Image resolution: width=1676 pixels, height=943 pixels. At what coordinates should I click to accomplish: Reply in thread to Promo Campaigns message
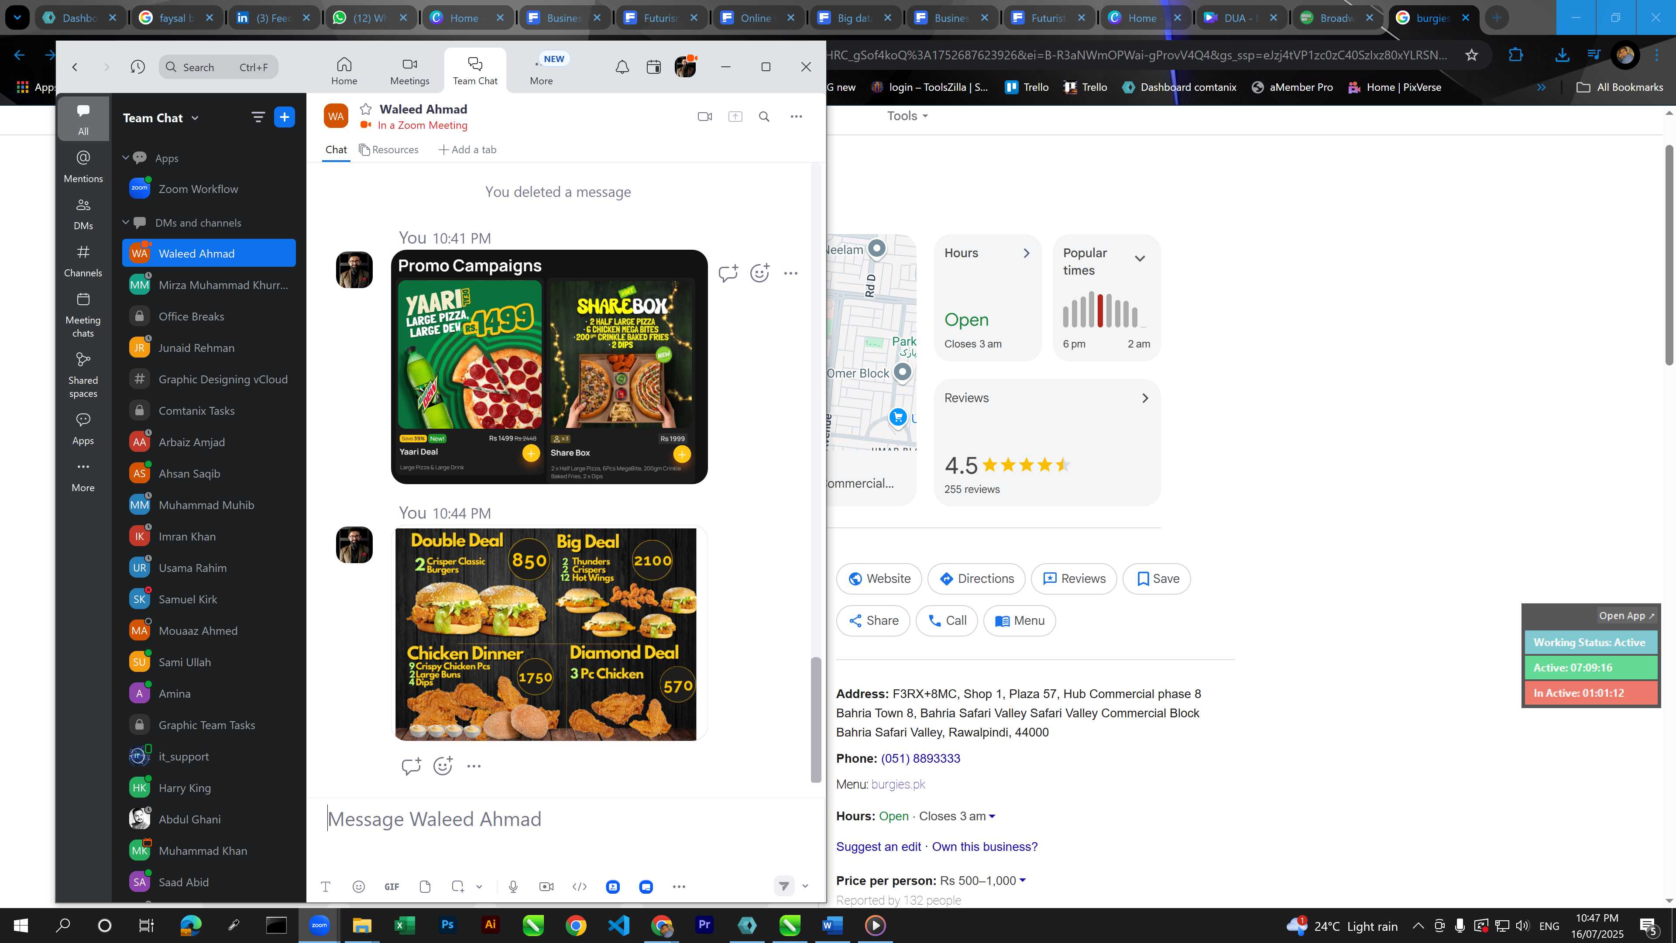click(728, 273)
